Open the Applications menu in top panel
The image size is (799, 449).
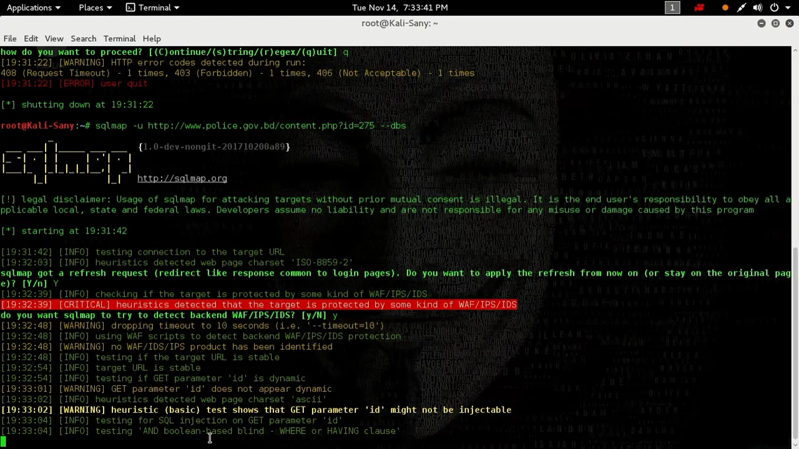coord(33,7)
